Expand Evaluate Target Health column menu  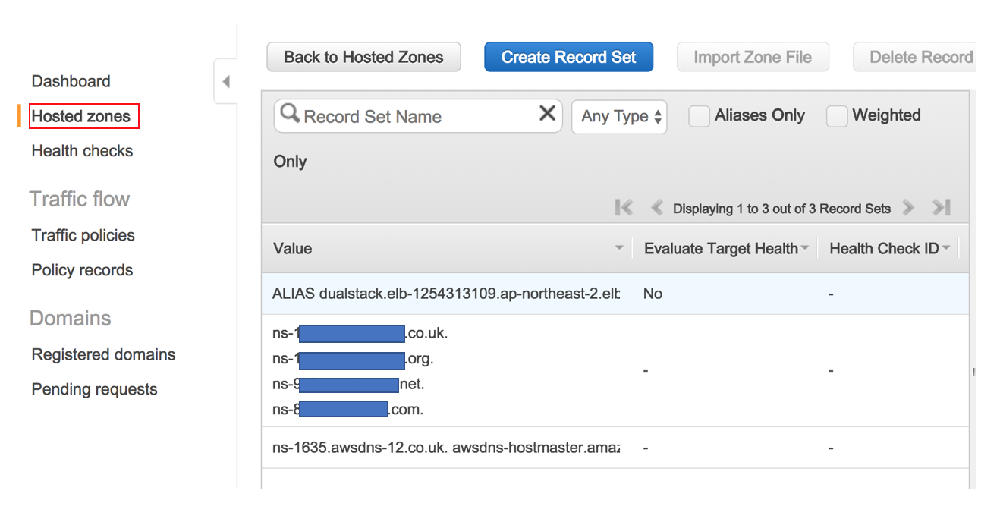click(x=805, y=248)
